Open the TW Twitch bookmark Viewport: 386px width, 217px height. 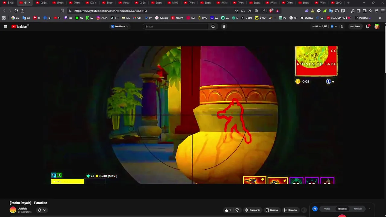coord(68,18)
